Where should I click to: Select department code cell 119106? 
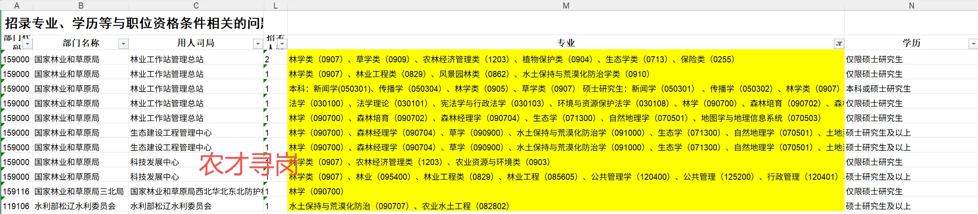pos(17,206)
